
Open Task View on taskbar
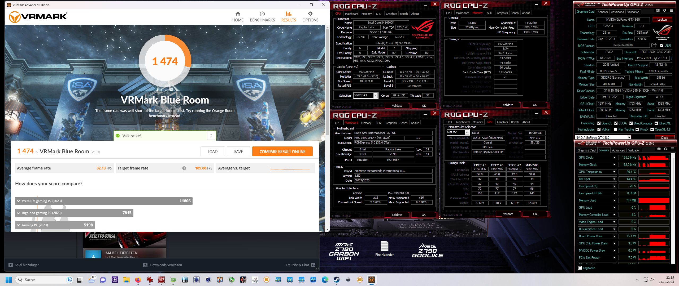[80, 280]
